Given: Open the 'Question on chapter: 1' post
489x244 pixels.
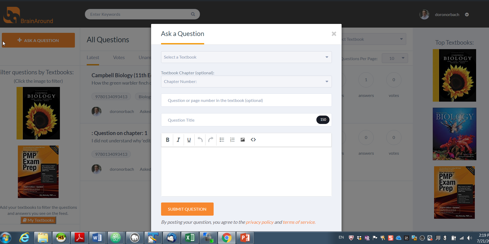Looking at the screenshot, I should point(120,133).
